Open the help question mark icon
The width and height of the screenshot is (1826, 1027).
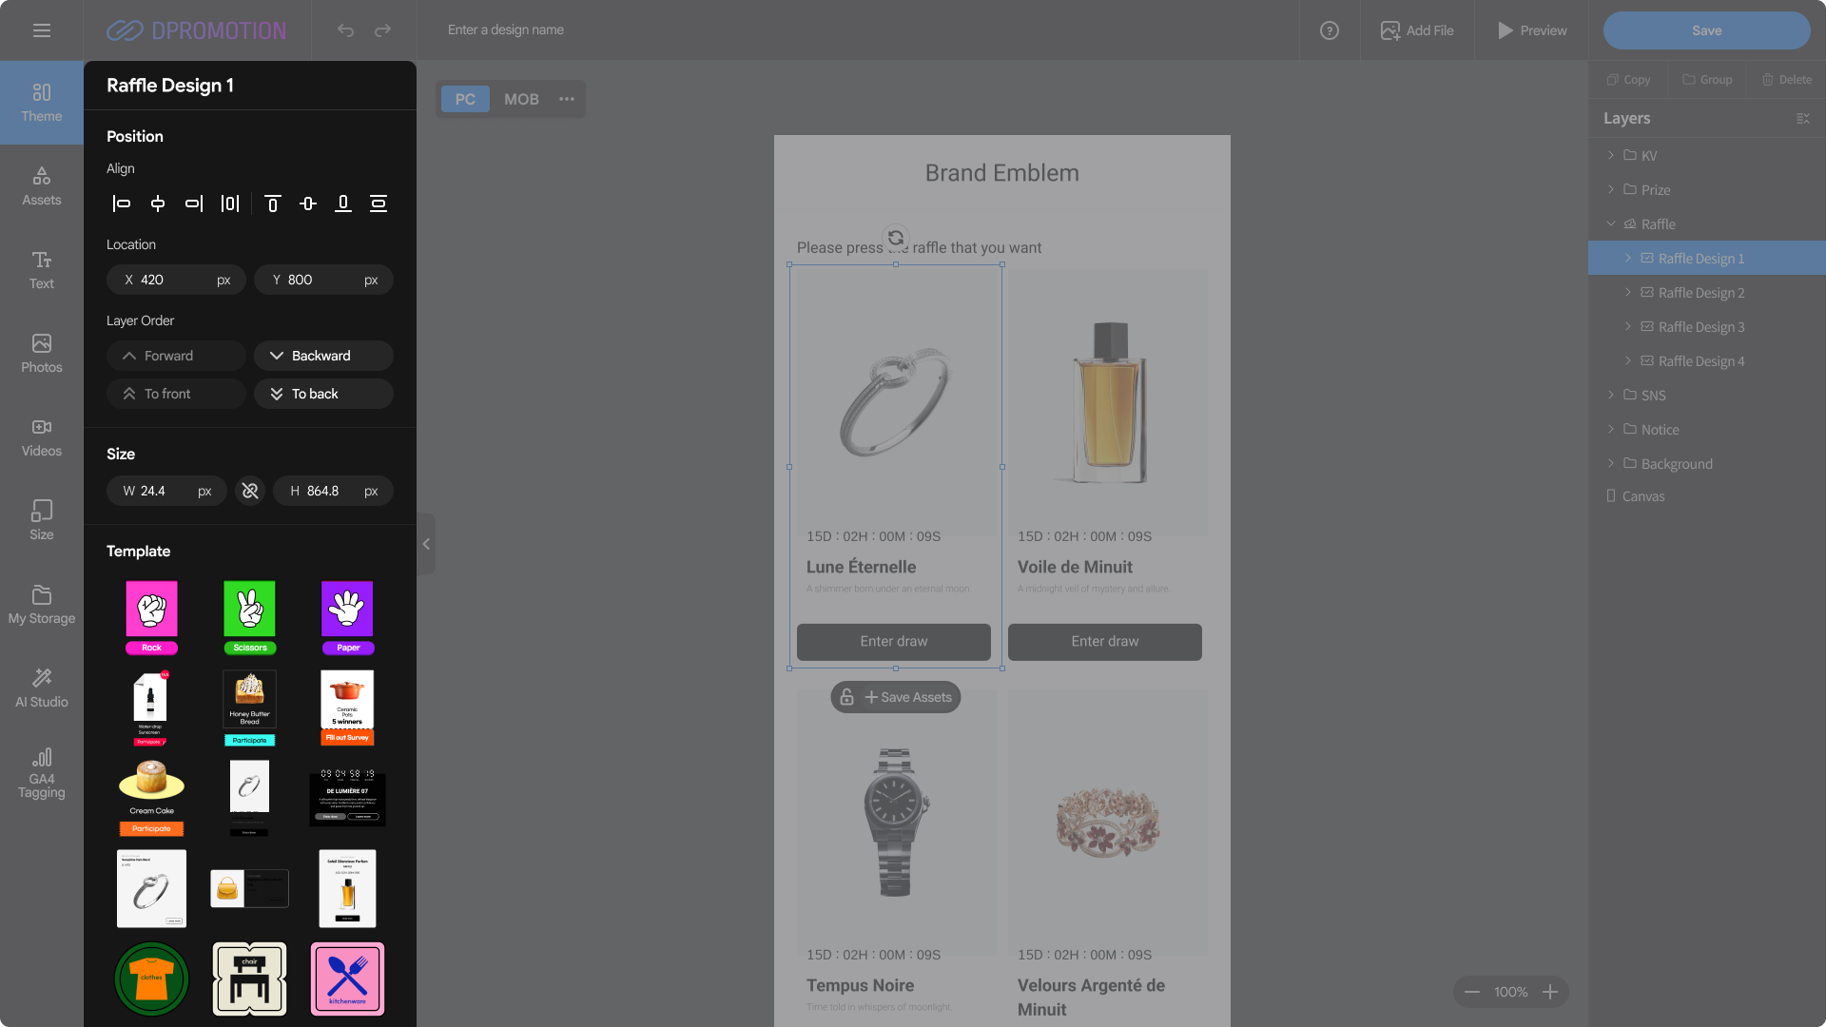1329,30
